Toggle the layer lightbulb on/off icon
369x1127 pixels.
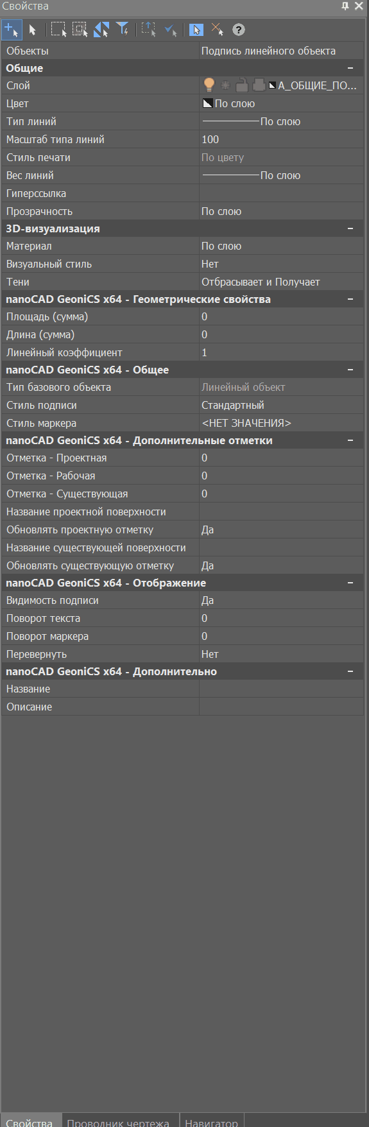pos(209,85)
